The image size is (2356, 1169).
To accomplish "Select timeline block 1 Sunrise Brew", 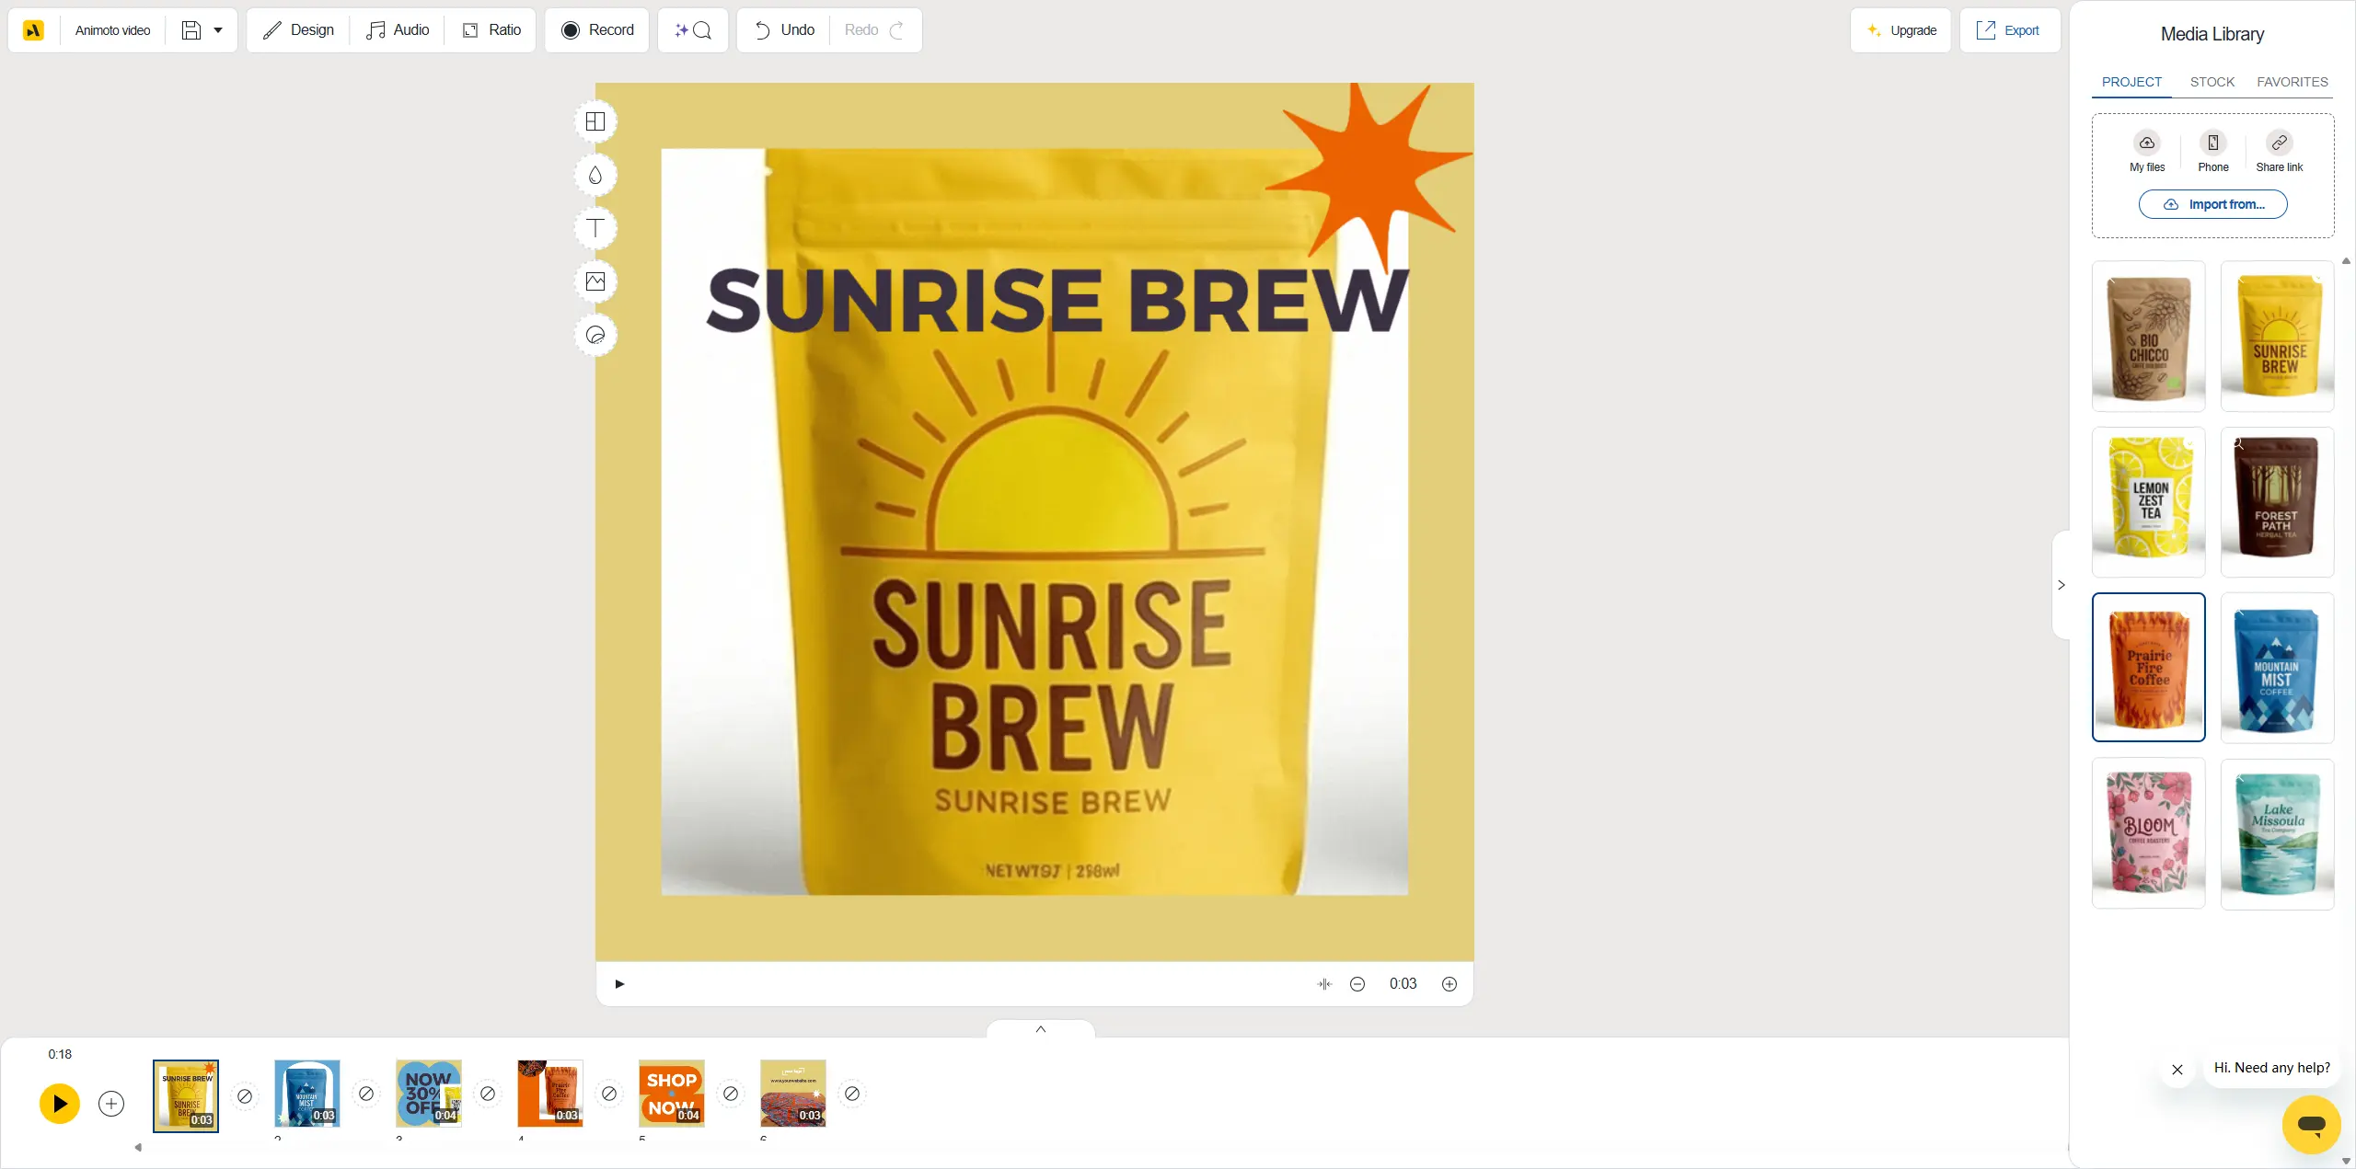I will coord(186,1095).
